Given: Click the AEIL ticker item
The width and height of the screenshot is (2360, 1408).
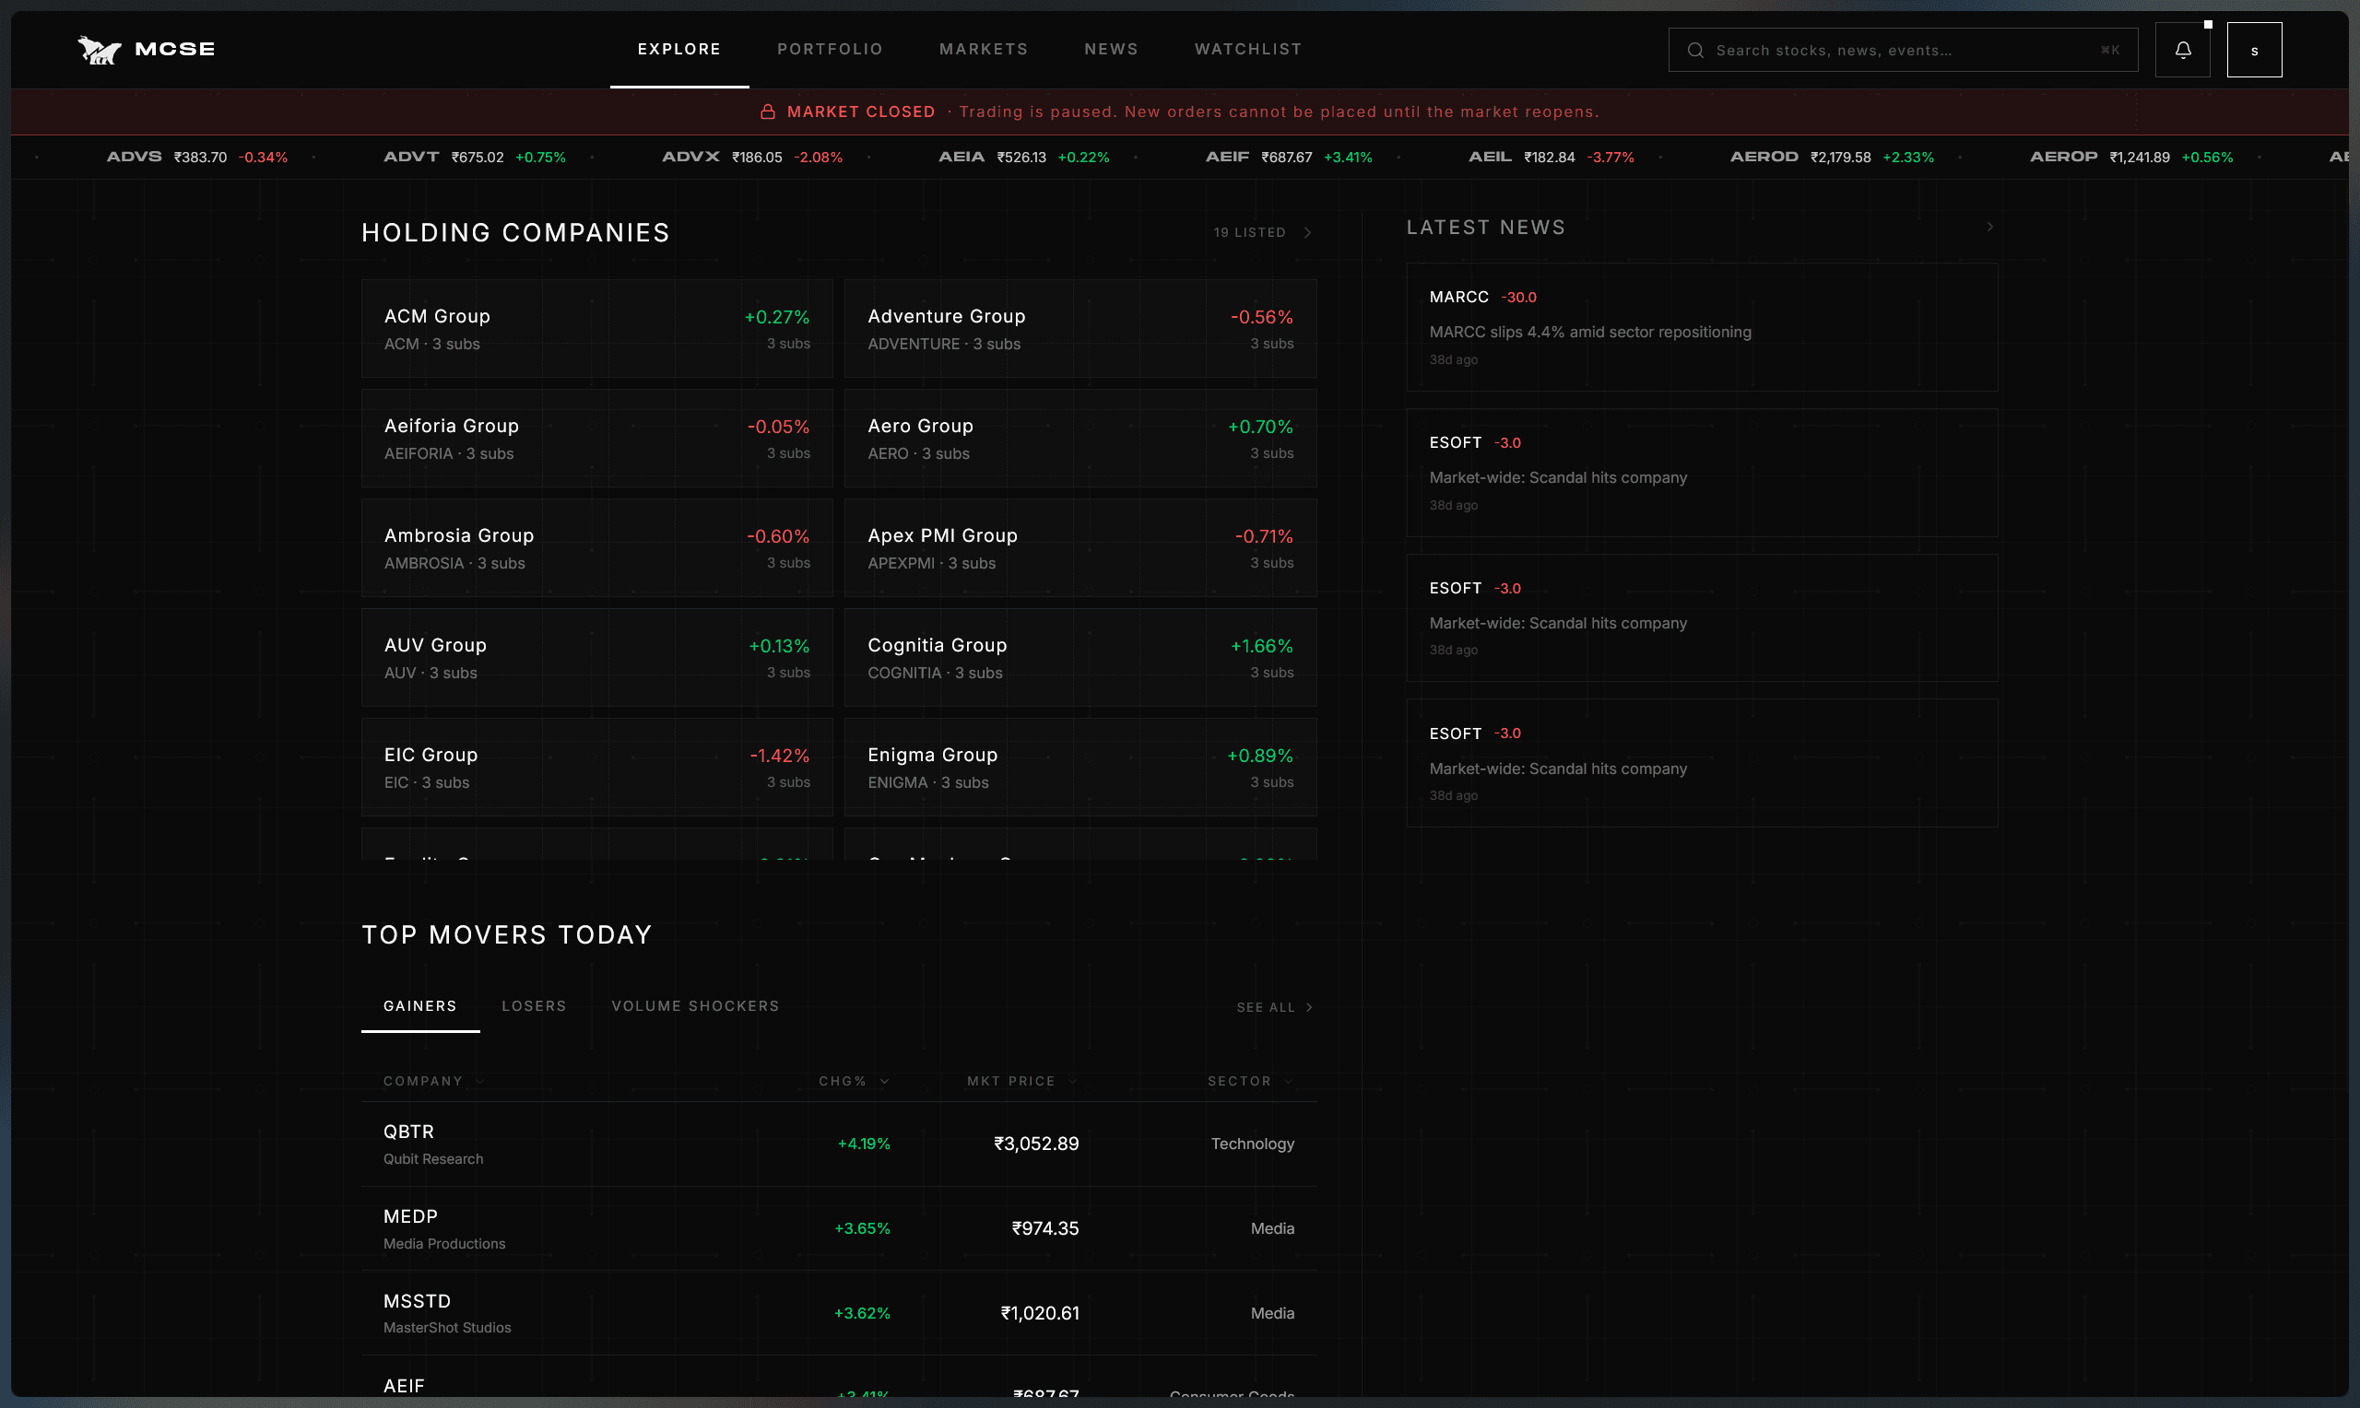Looking at the screenshot, I should pos(1551,157).
